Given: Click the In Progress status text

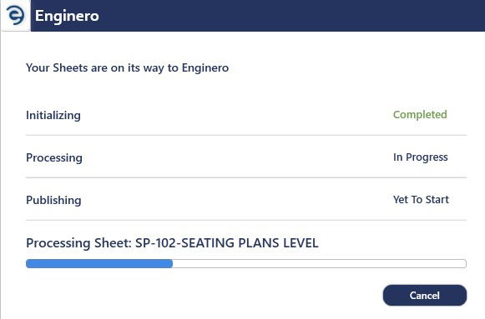Looking at the screenshot, I should click(421, 157).
